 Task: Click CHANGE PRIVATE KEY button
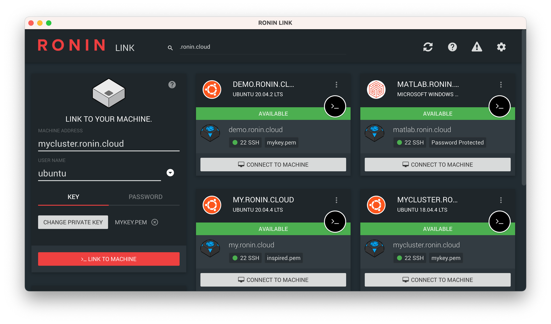coord(74,222)
